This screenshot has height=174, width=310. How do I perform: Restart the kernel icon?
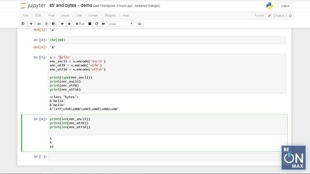96,24
